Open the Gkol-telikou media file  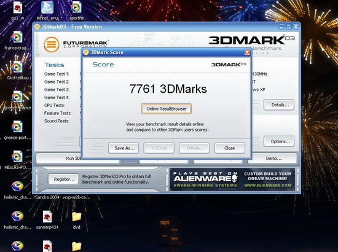(x=17, y=67)
